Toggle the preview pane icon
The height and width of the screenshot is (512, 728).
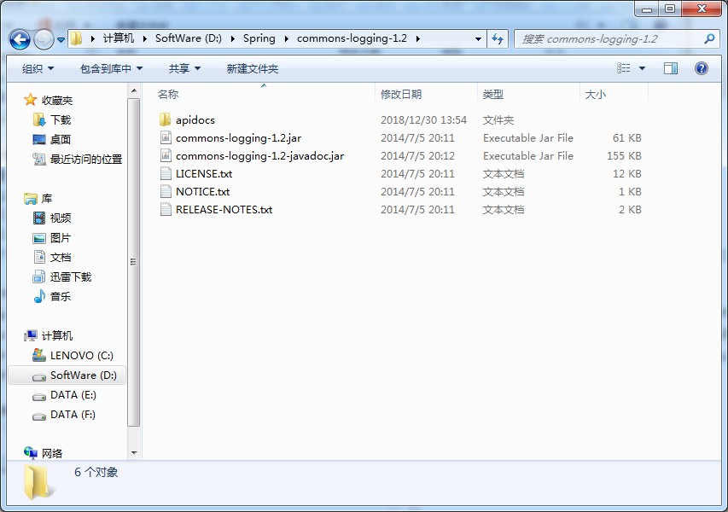coord(671,68)
